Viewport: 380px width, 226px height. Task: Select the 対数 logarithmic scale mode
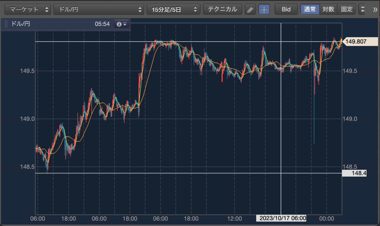(x=328, y=9)
